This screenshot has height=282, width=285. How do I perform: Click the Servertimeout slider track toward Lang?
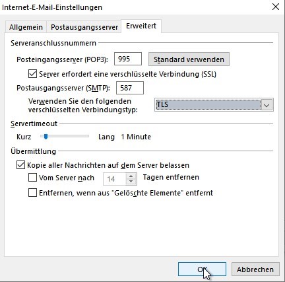(73, 137)
